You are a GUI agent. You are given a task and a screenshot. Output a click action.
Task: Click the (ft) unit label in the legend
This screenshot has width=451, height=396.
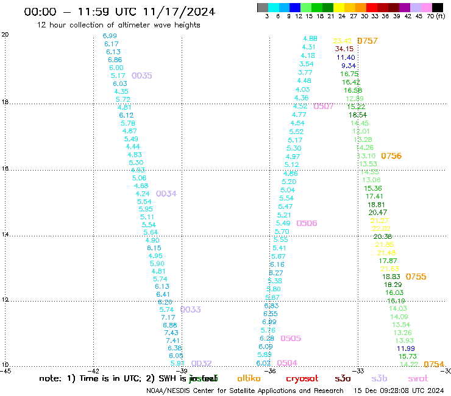(441, 16)
